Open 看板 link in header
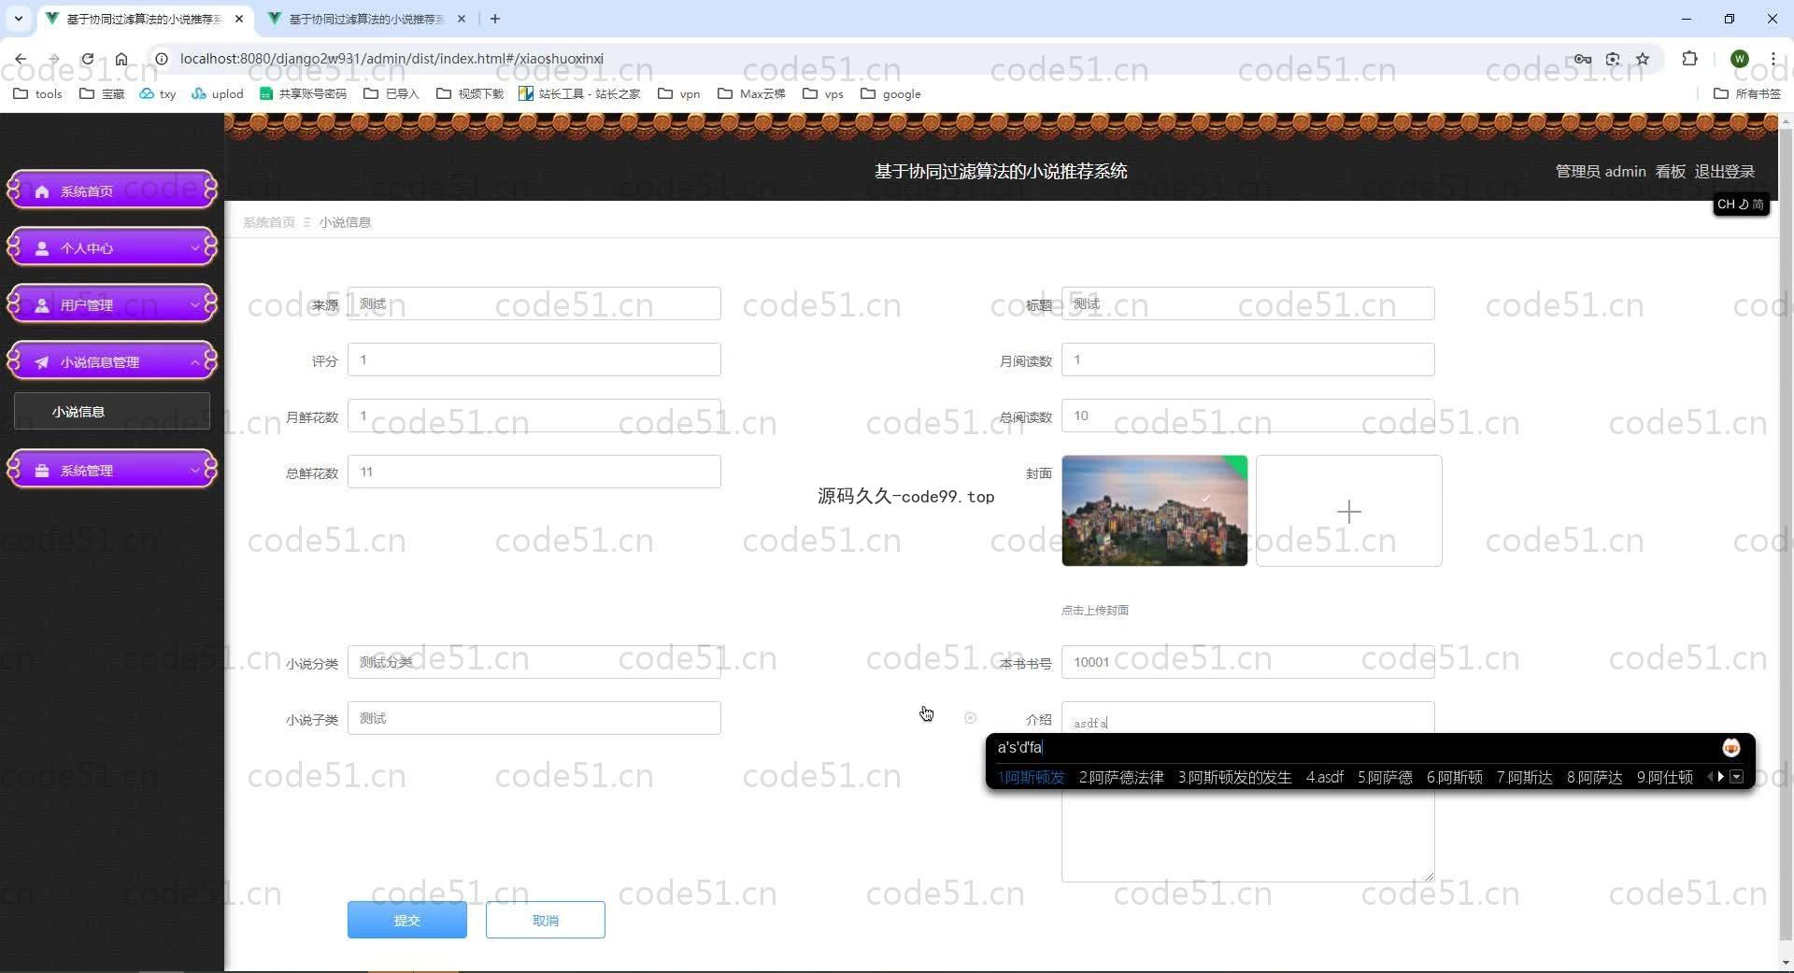Screen dimensions: 1794x973 click(1670, 171)
